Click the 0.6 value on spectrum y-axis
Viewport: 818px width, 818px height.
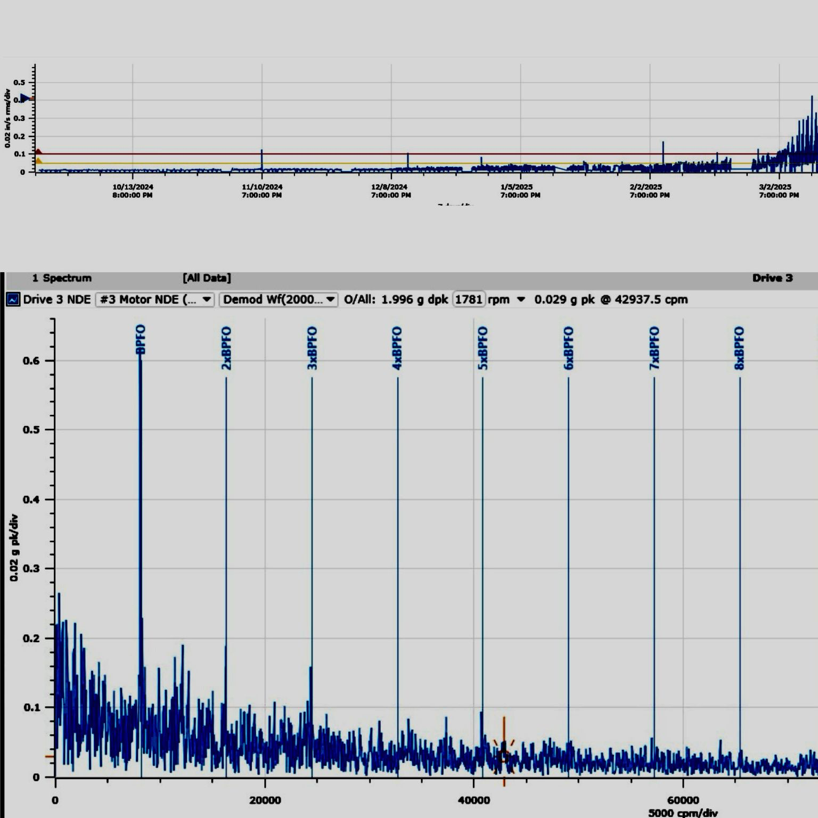[x=31, y=361]
